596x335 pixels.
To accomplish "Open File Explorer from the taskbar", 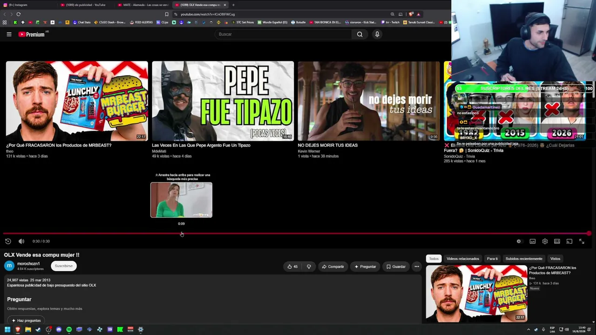I will coord(28,329).
